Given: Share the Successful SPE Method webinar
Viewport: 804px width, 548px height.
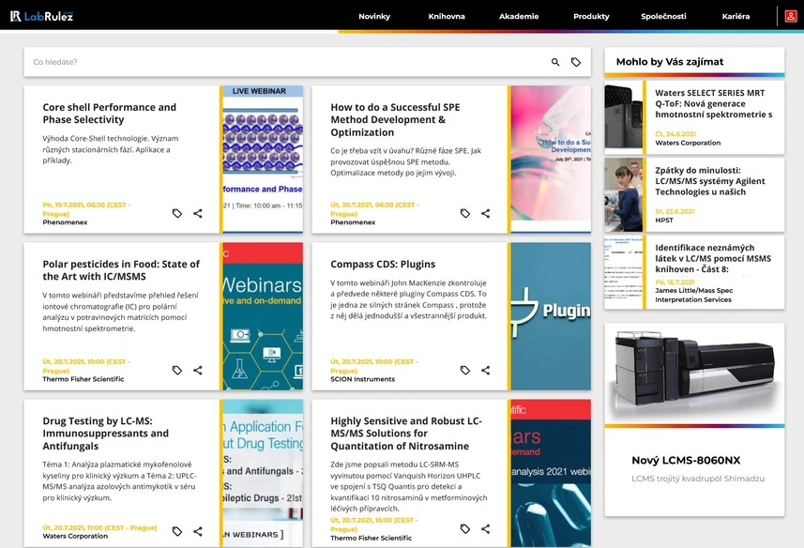Looking at the screenshot, I should [x=486, y=213].
